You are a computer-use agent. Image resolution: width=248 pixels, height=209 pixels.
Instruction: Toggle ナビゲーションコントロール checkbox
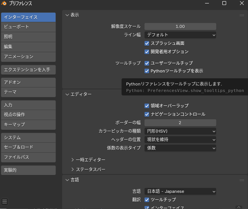coord(147,114)
